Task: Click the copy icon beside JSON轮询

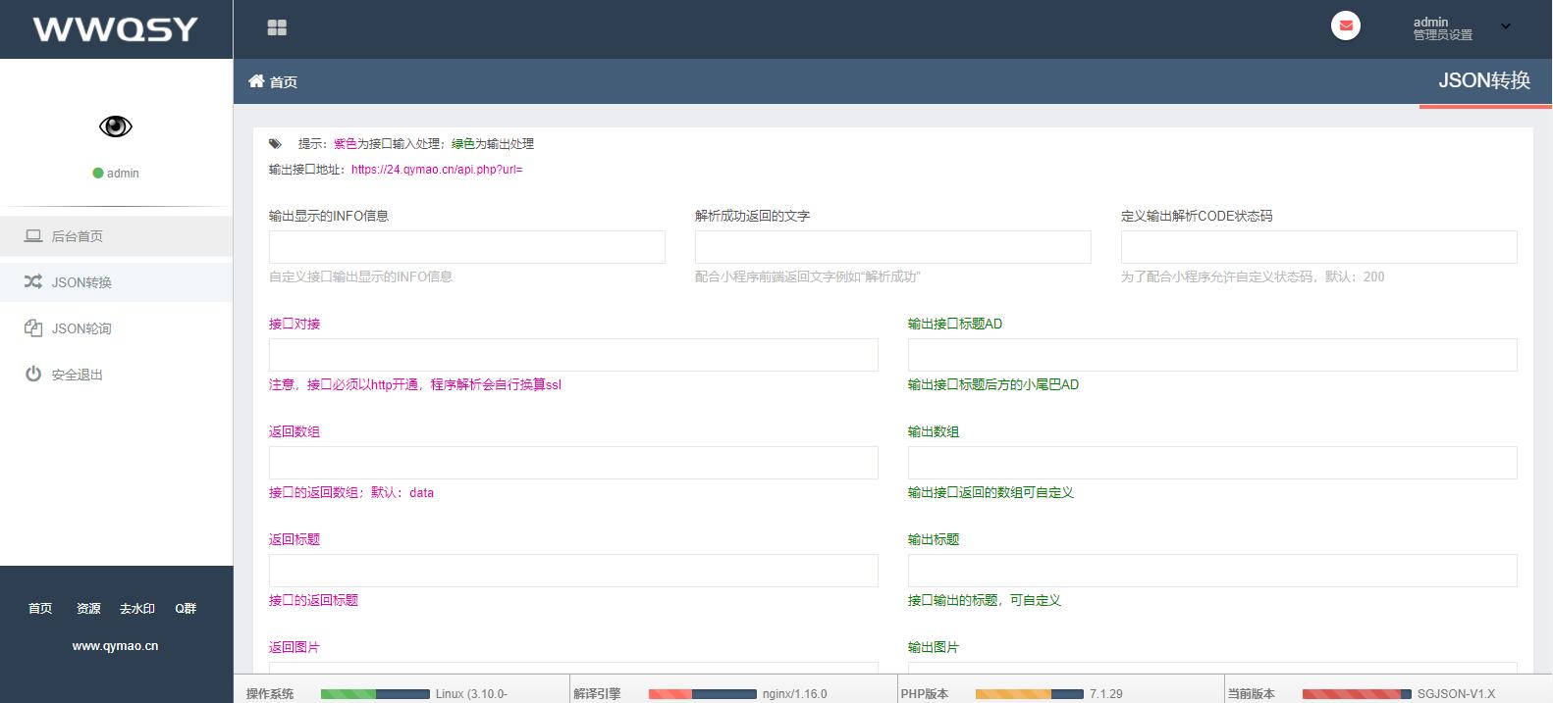Action: 33,328
